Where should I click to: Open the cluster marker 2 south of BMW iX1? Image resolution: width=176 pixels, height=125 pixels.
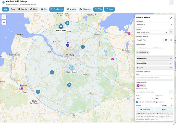[x=69, y=85]
